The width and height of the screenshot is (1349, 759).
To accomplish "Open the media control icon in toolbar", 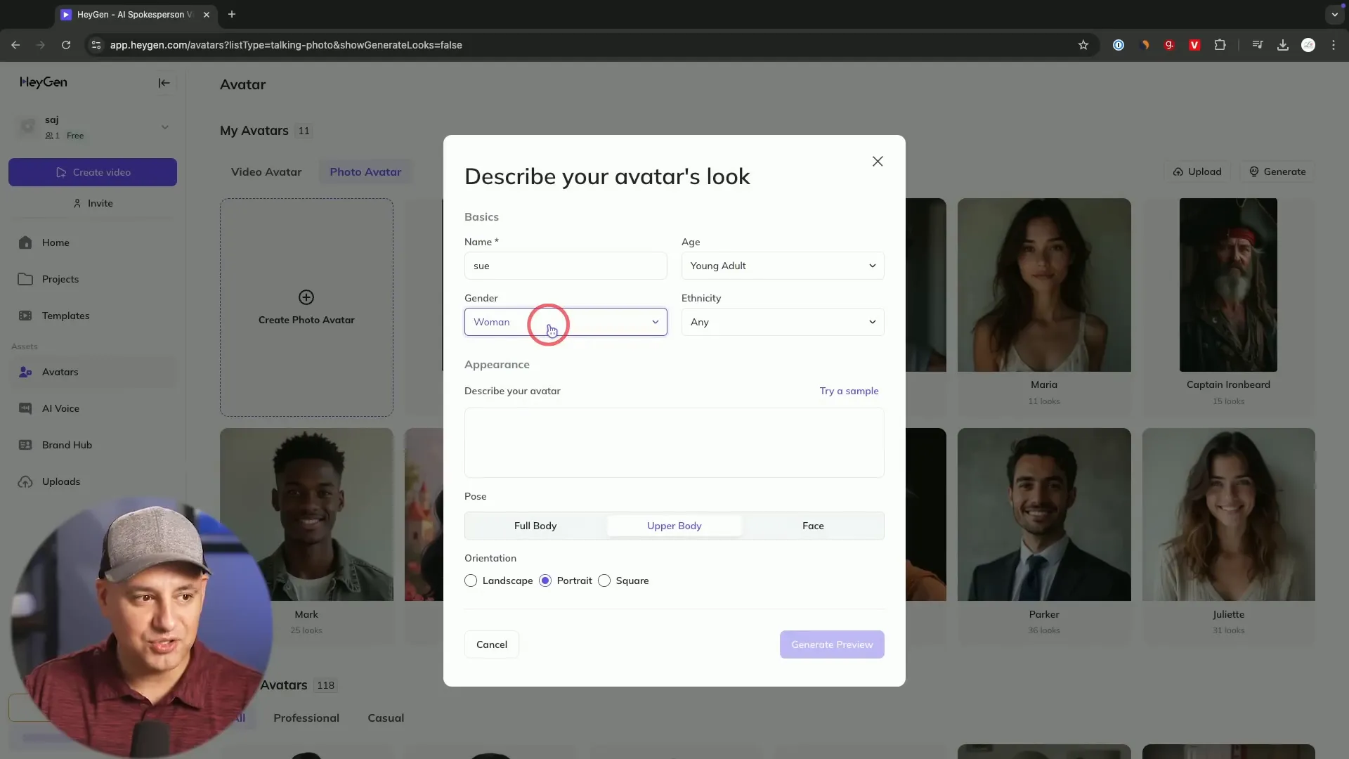I will click(x=1258, y=45).
